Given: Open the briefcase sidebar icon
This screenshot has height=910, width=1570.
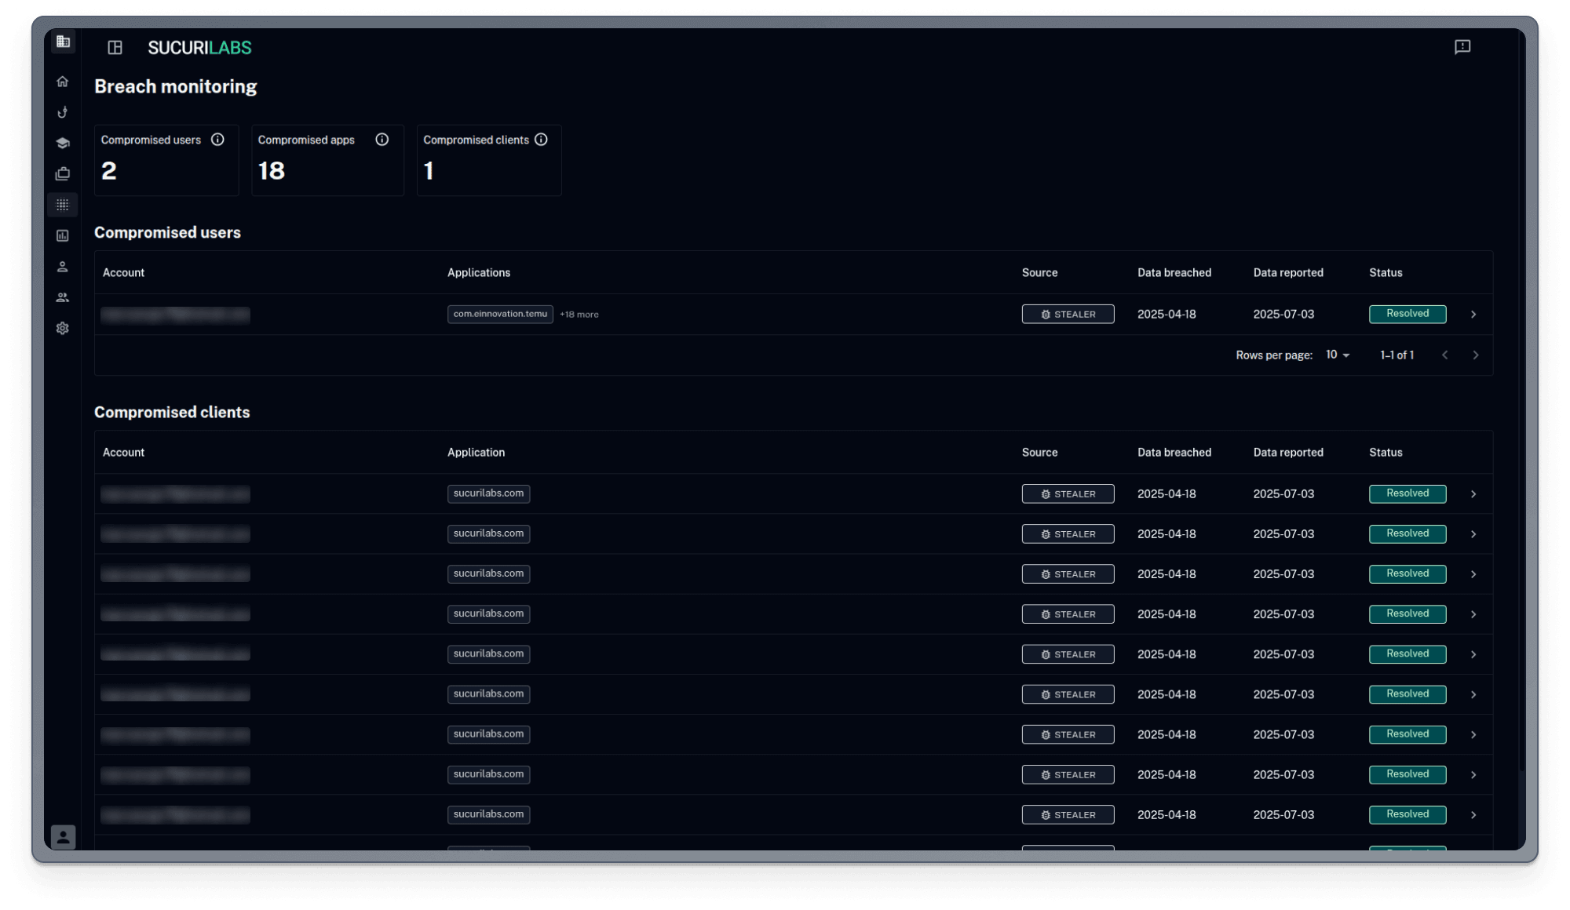Looking at the screenshot, I should tap(63, 173).
